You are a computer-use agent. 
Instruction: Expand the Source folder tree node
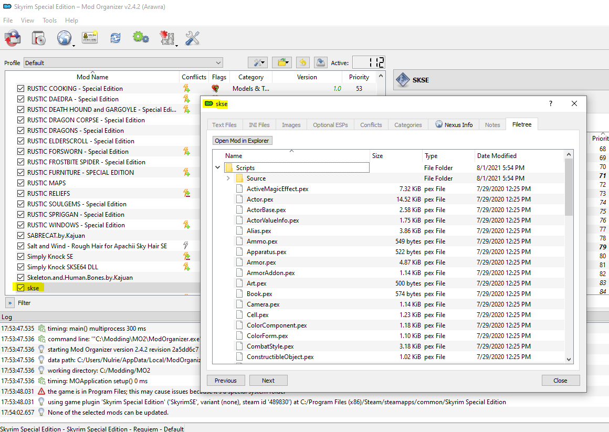pos(228,178)
